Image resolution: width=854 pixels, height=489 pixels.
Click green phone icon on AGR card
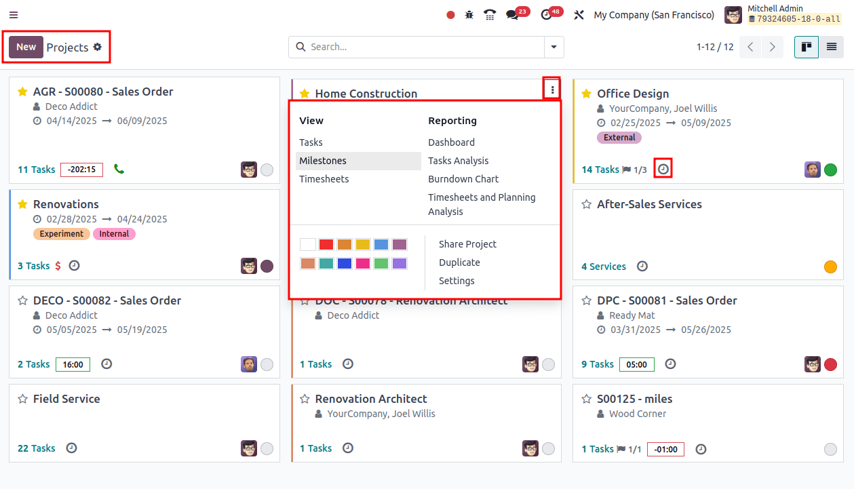119,169
